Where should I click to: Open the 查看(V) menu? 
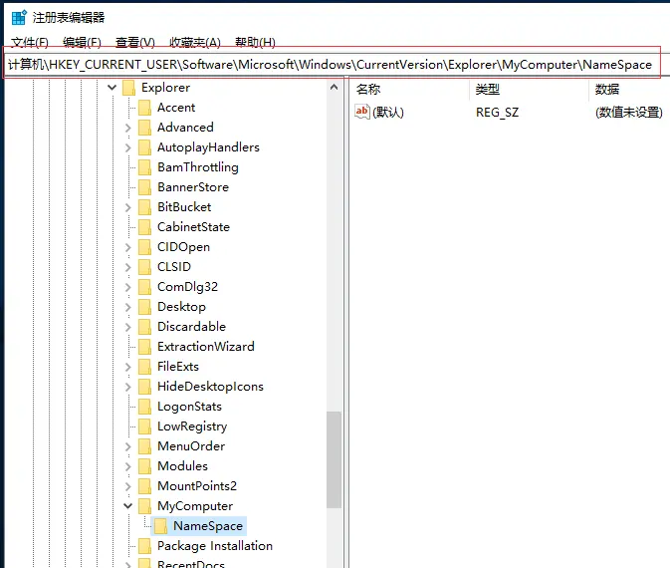(x=134, y=43)
